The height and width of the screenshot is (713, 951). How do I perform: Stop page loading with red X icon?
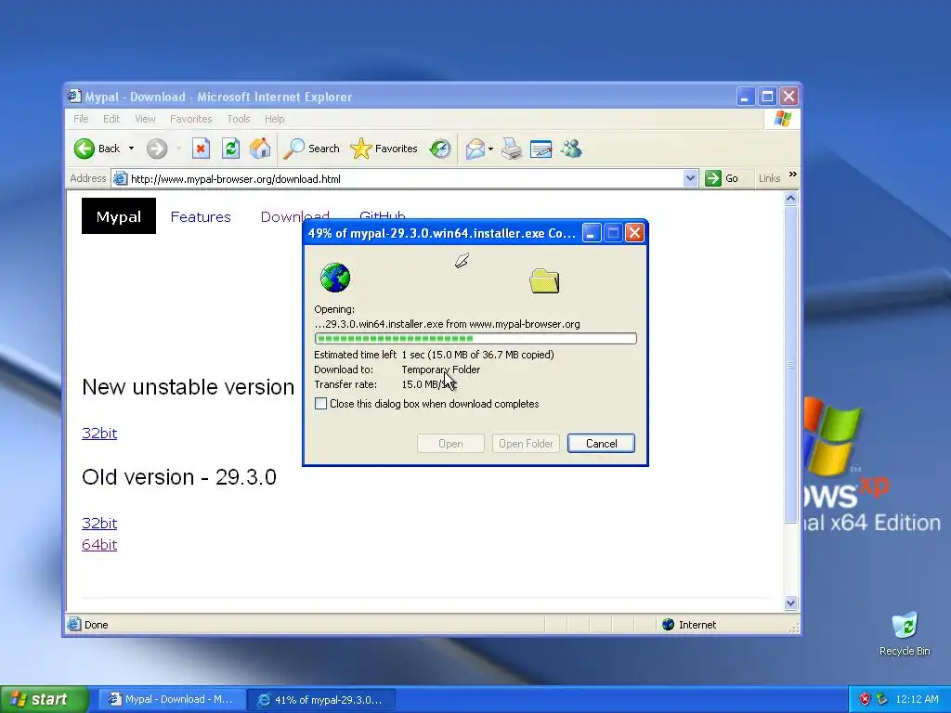(201, 149)
